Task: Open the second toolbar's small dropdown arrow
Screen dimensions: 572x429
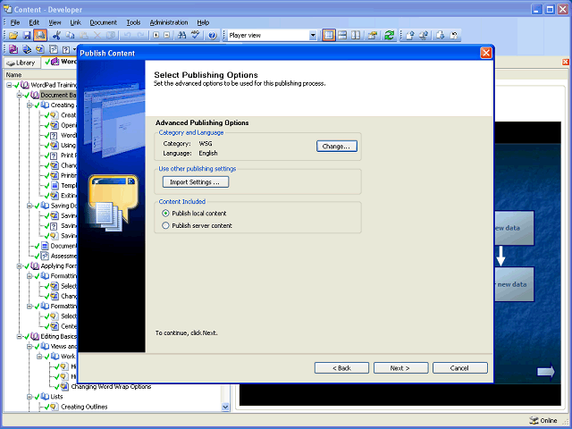Action: pos(74,49)
